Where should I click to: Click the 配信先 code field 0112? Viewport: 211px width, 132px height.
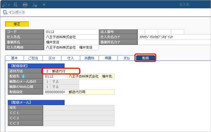pos(55,76)
